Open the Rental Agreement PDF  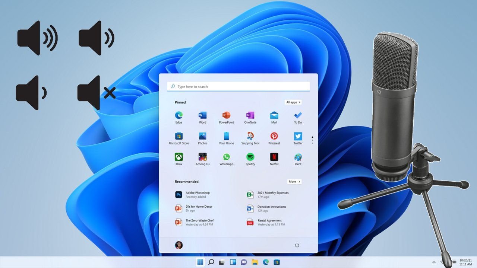coord(266,222)
